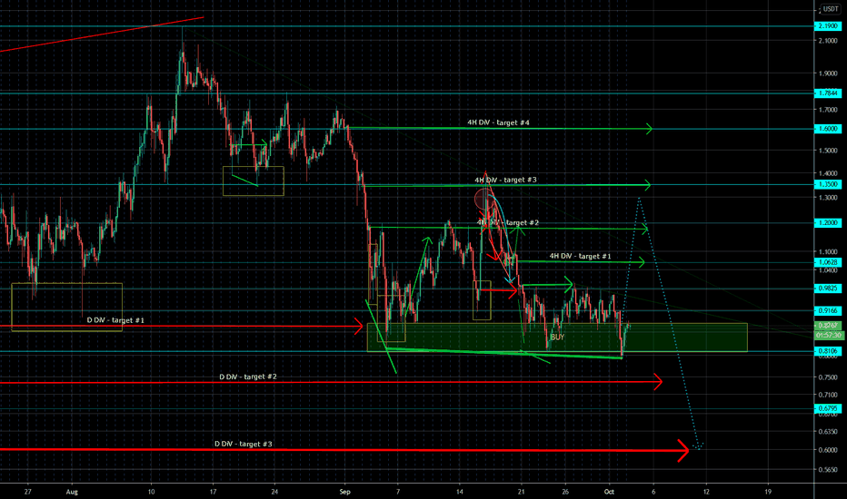Select the 'D DIV - target #3' label
This screenshot has height=499, width=847.
[243, 445]
